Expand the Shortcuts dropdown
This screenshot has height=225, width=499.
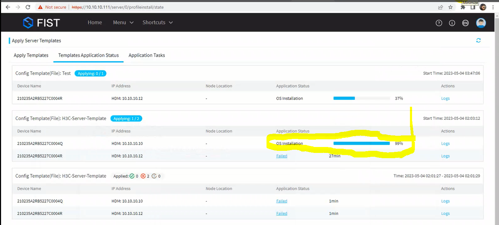pos(157,22)
